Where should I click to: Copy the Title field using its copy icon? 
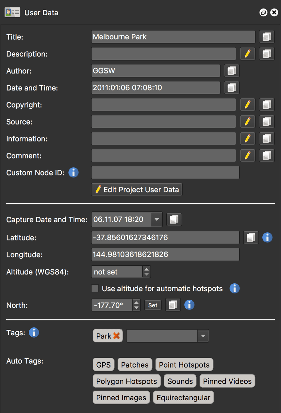click(267, 37)
